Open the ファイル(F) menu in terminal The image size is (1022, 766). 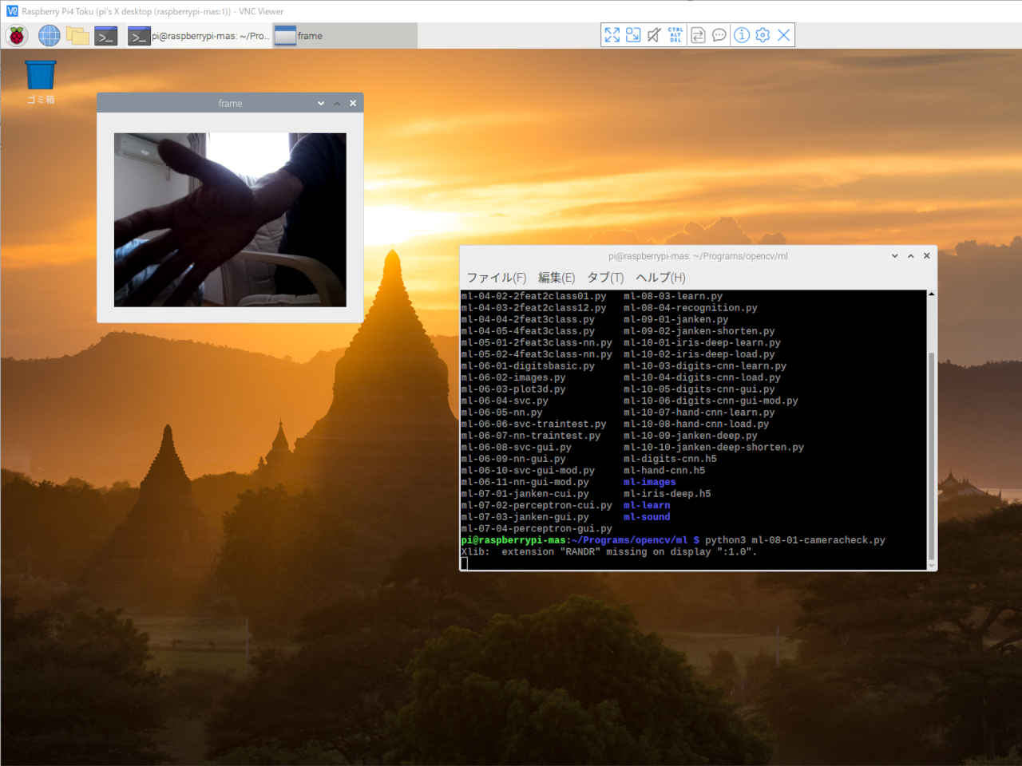pos(496,278)
